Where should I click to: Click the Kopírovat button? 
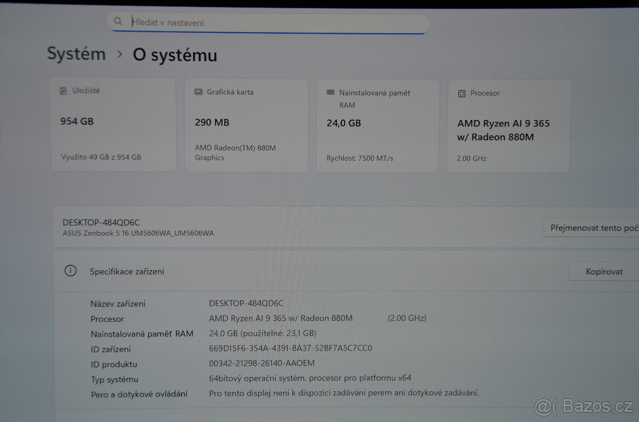(x=603, y=271)
